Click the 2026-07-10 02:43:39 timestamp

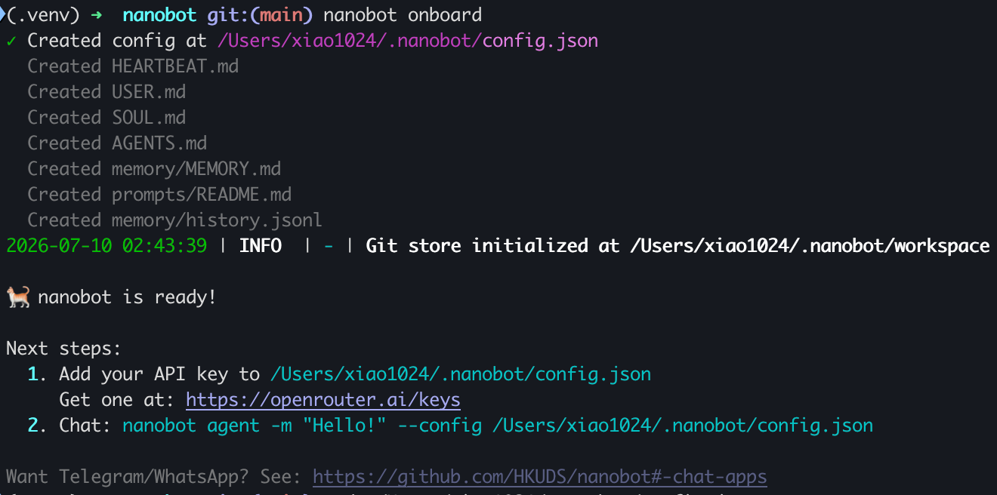click(x=106, y=246)
